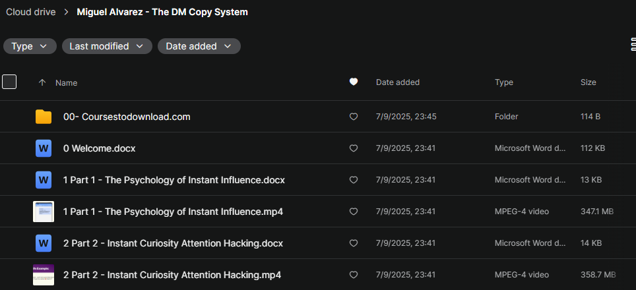Toggle favorite heart on Psychology of Instant Influence.mp4

354,212
